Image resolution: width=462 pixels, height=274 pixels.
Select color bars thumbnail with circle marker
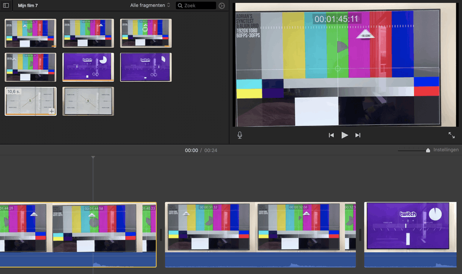[x=146, y=33]
